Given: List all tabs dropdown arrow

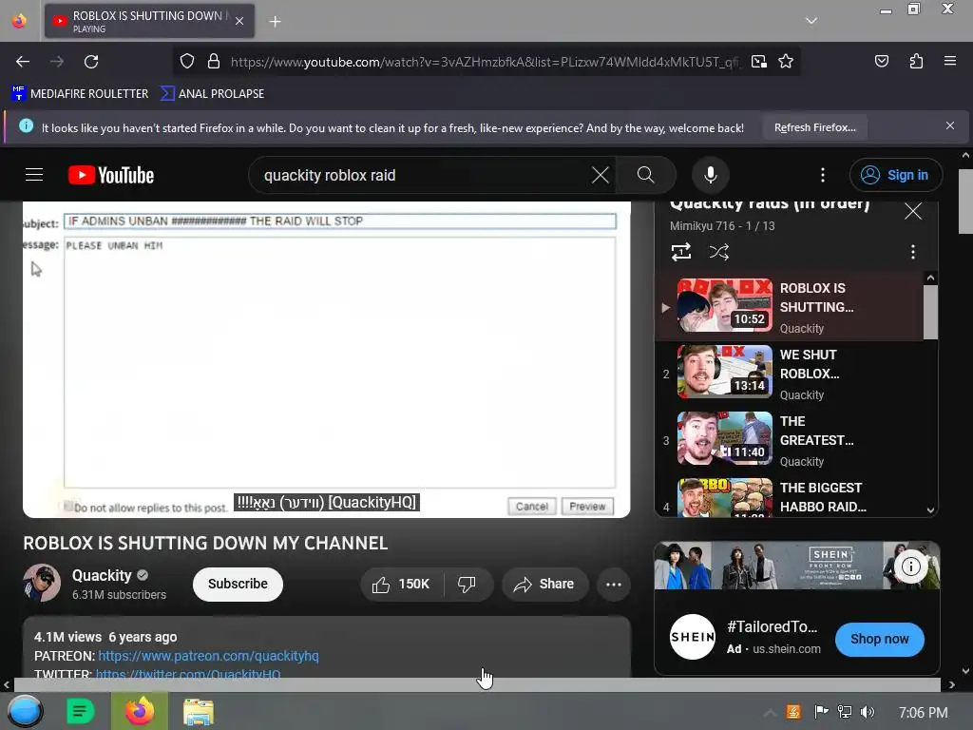Looking at the screenshot, I should point(811,21).
